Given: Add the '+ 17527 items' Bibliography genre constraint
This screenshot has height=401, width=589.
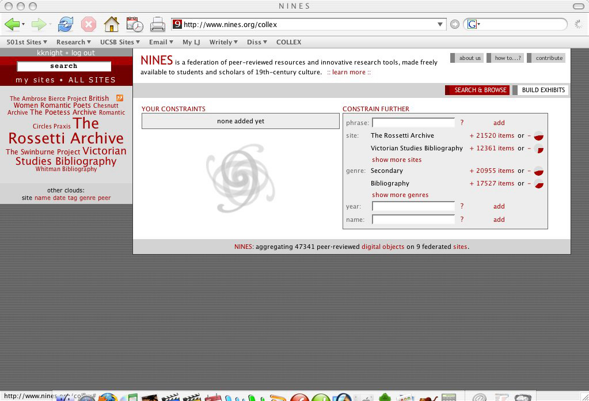Looking at the screenshot, I should (492, 183).
